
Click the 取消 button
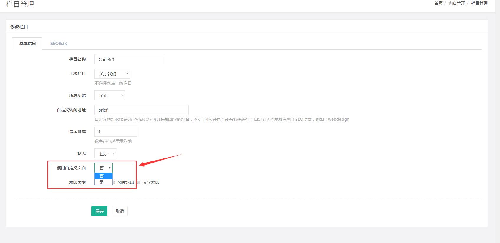point(120,211)
